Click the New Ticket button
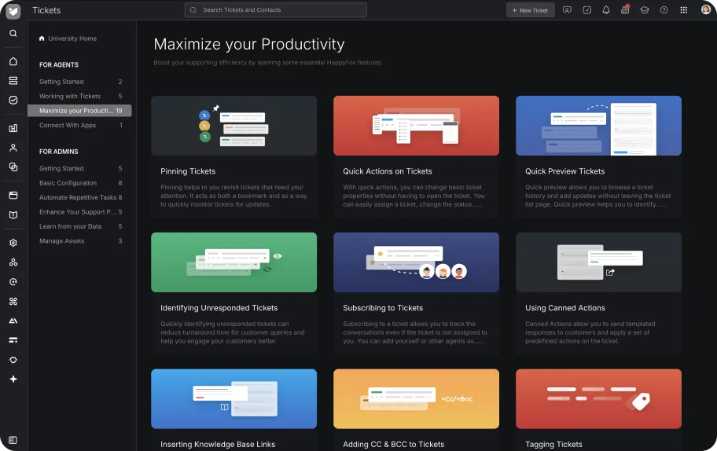 pyautogui.click(x=531, y=10)
